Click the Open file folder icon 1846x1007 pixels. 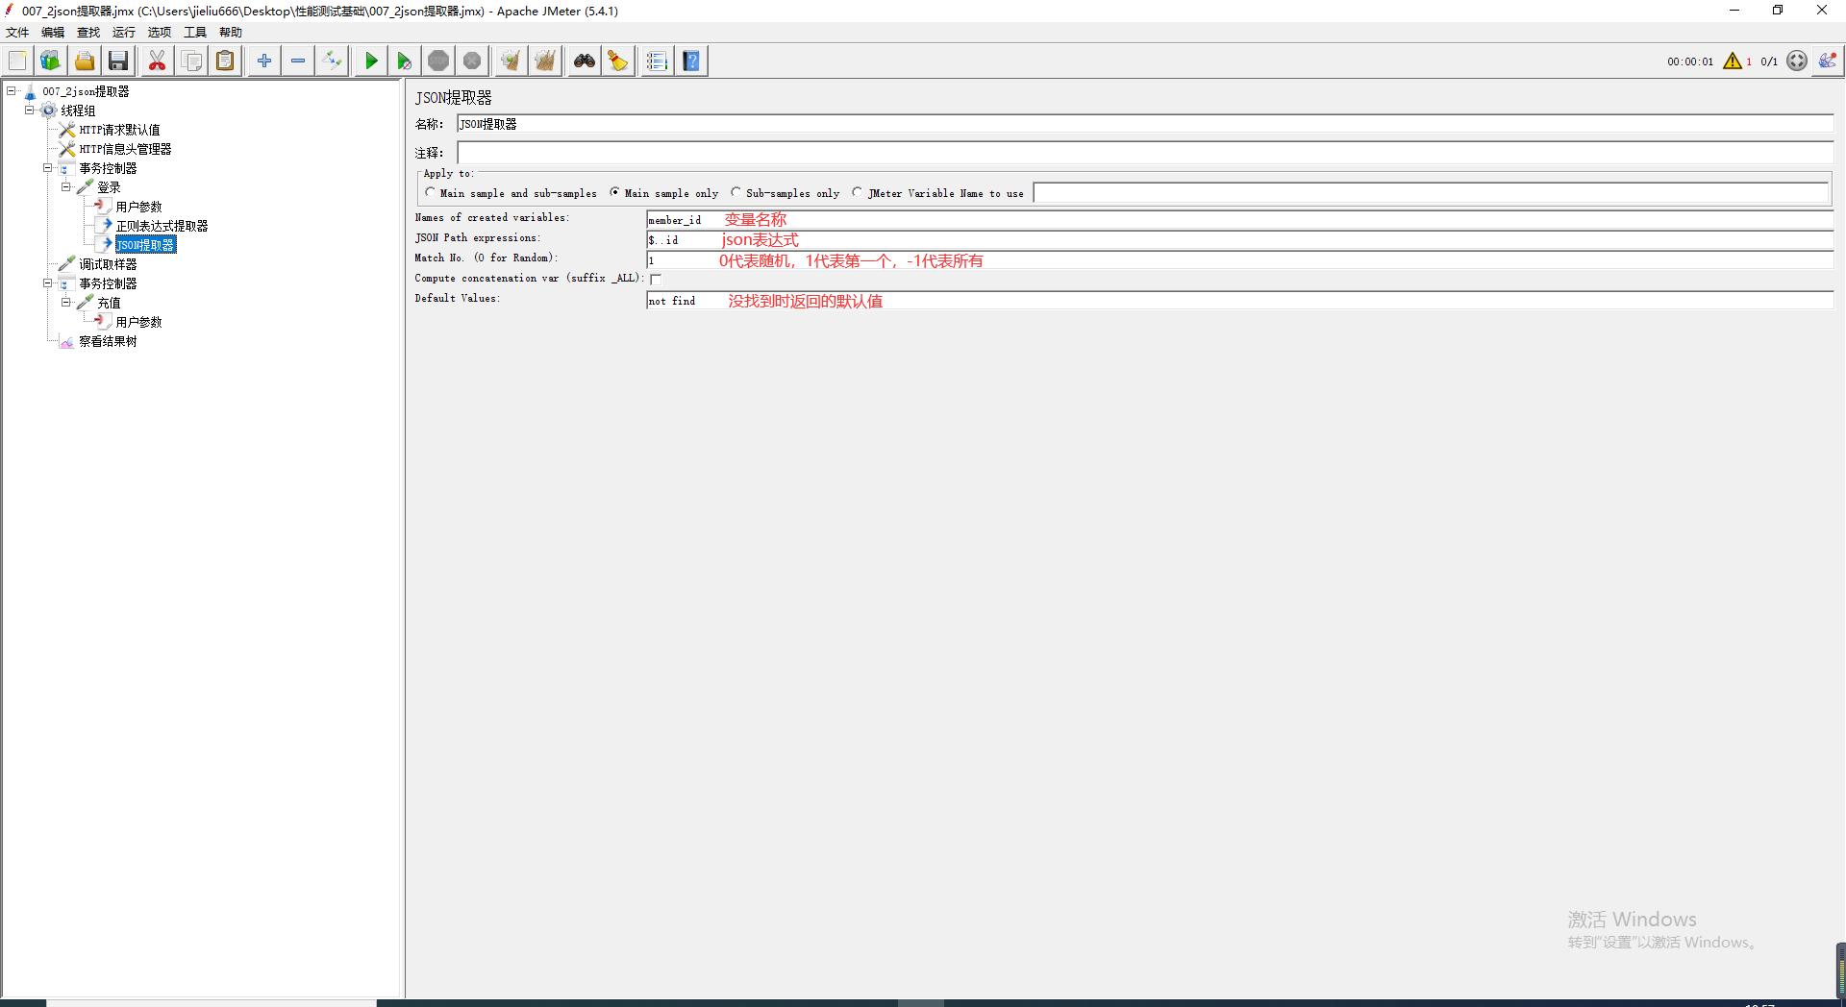pos(85,61)
